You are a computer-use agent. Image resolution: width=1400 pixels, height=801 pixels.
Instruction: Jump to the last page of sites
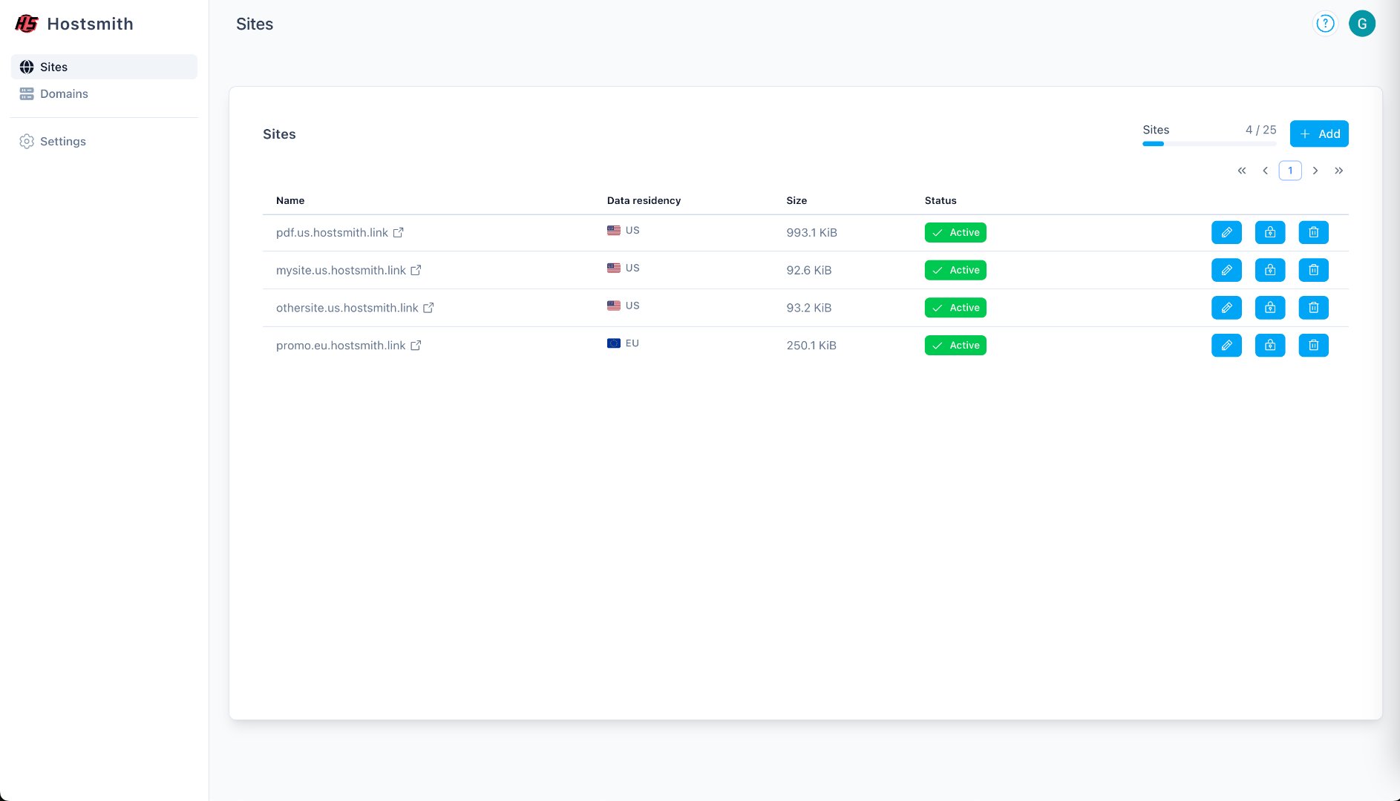click(x=1339, y=171)
